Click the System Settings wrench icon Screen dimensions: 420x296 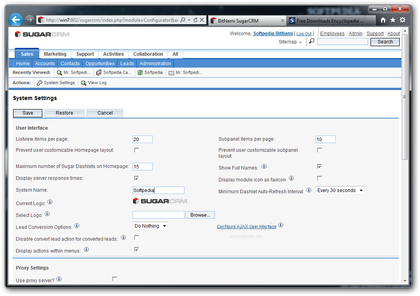40,83
